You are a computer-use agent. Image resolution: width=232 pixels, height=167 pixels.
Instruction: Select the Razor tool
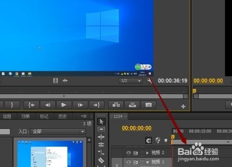pyautogui.click(x=101, y=160)
